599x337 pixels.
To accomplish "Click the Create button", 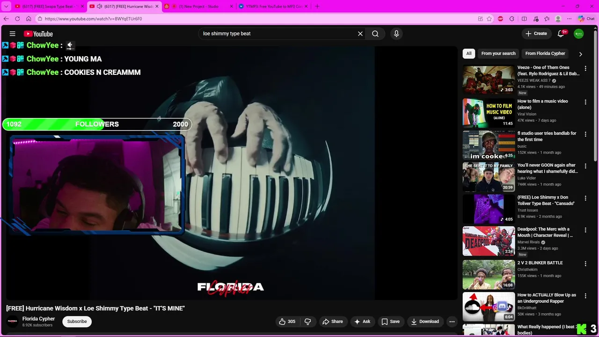I will click(536, 34).
